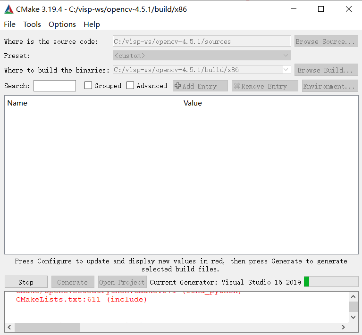The width and height of the screenshot is (362, 335).
Task: Enable the Grouped checkbox
Action: pyautogui.click(x=88, y=85)
